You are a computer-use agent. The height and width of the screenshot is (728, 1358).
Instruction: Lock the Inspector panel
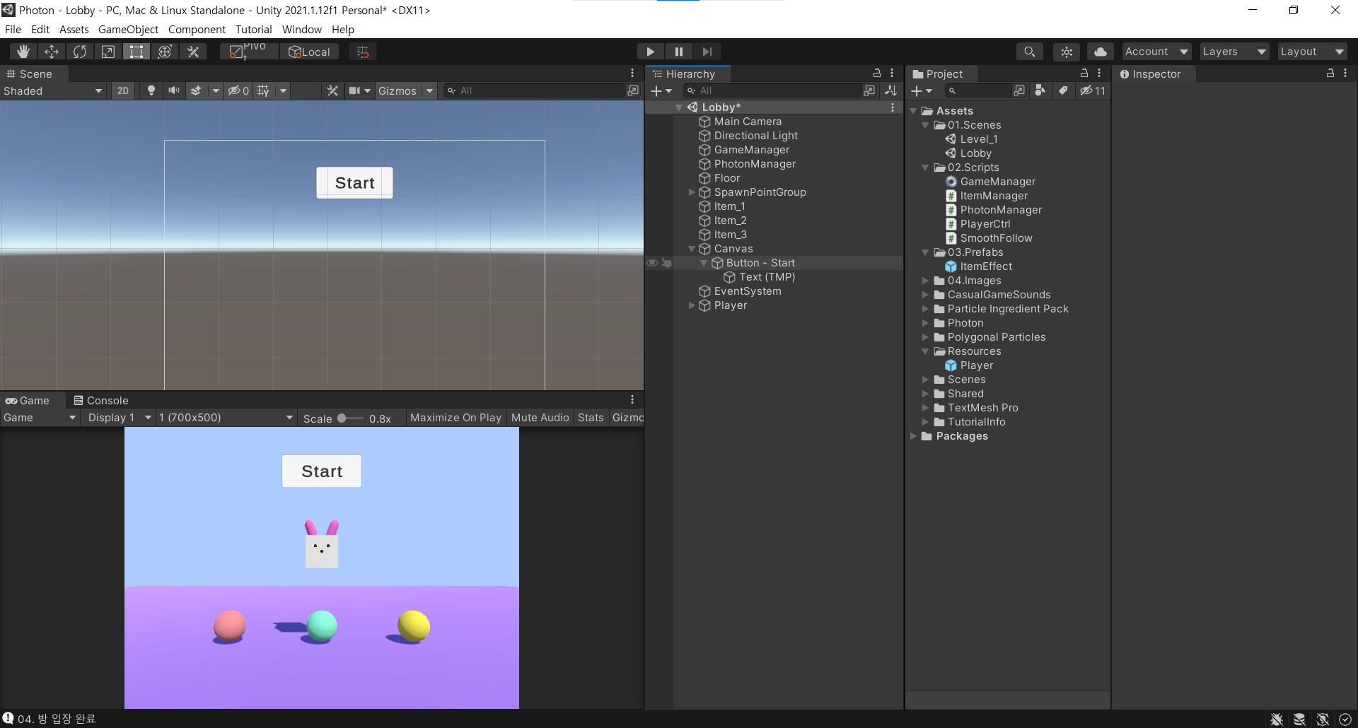click(1330, 73)
